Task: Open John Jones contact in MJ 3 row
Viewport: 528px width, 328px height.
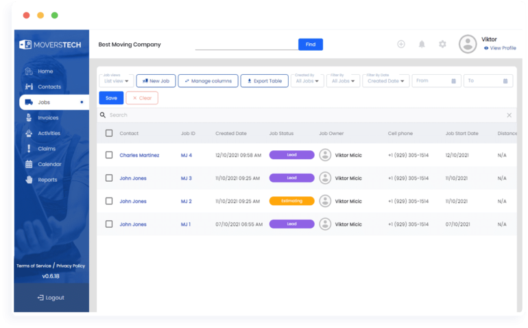Action: 133,178
